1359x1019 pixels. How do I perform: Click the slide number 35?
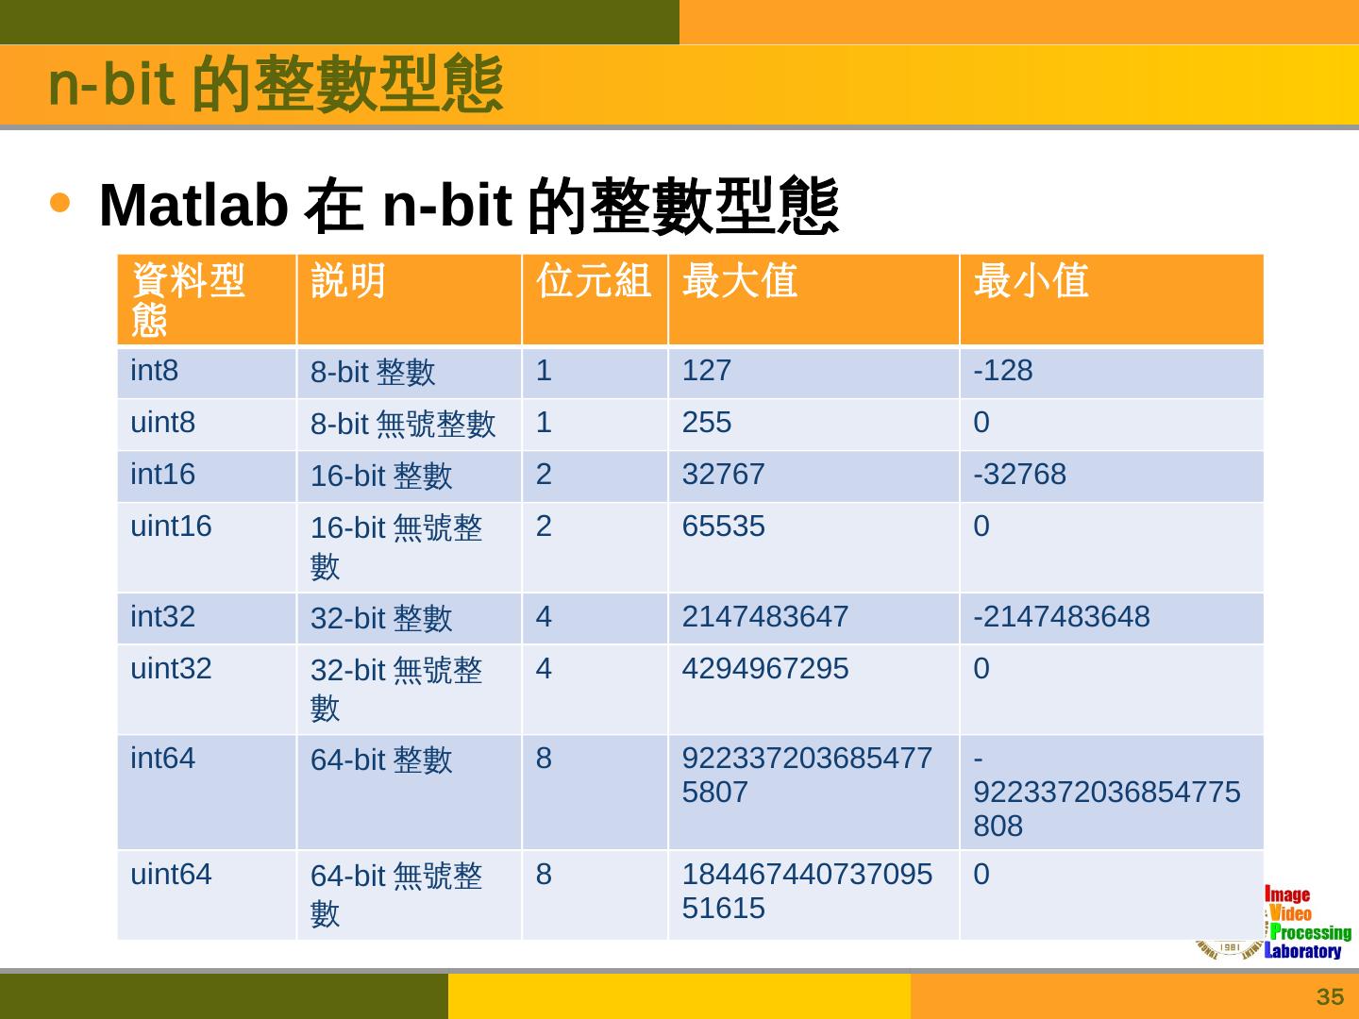point(1330,997)
